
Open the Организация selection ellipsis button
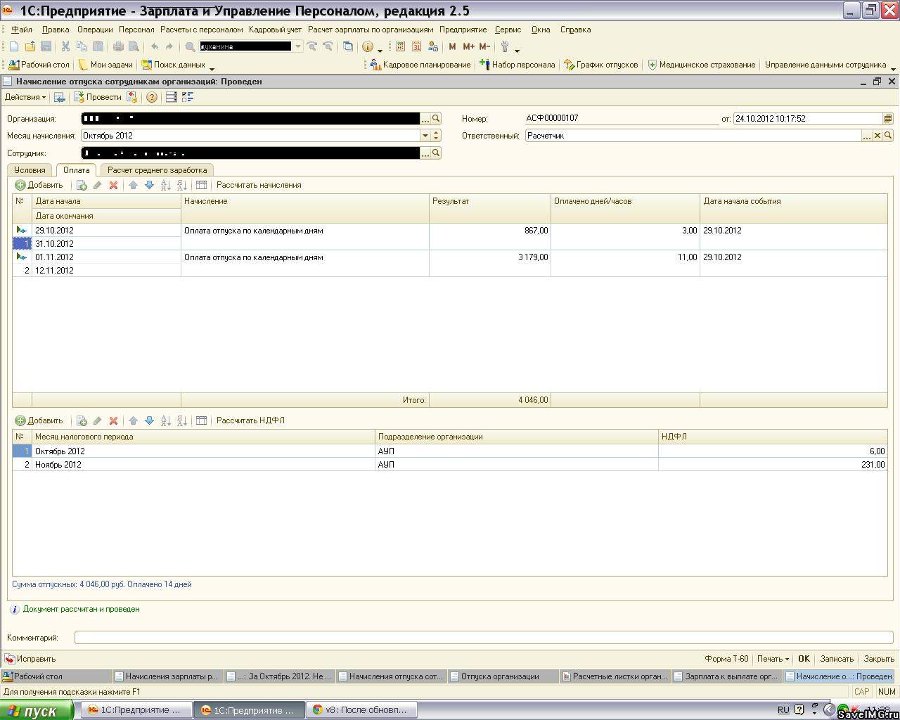pyautogui.click(x=425, y=119)
